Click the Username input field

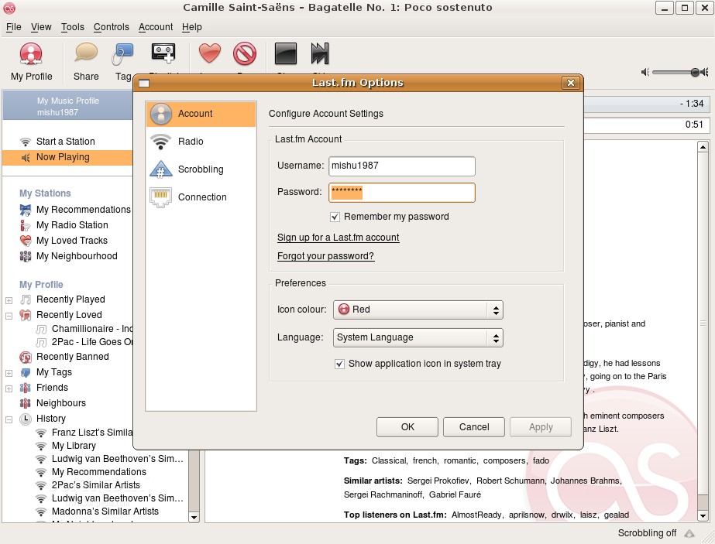coord(402,166)
